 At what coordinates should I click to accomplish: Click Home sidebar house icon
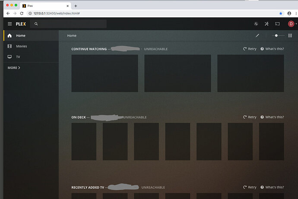(x=10, y=35)
